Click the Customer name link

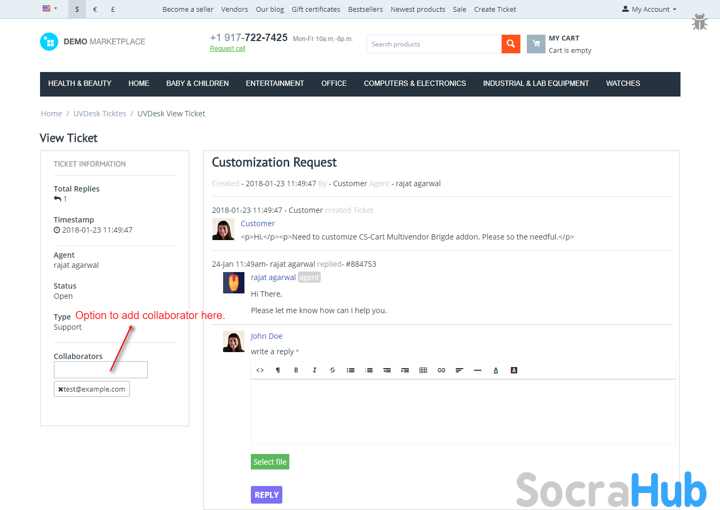pyautogui.click(x=258, y=224)
